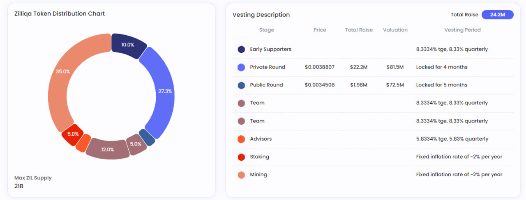
Task: Click the red Staking legend hexagon
Action: [x=241, y=157]
